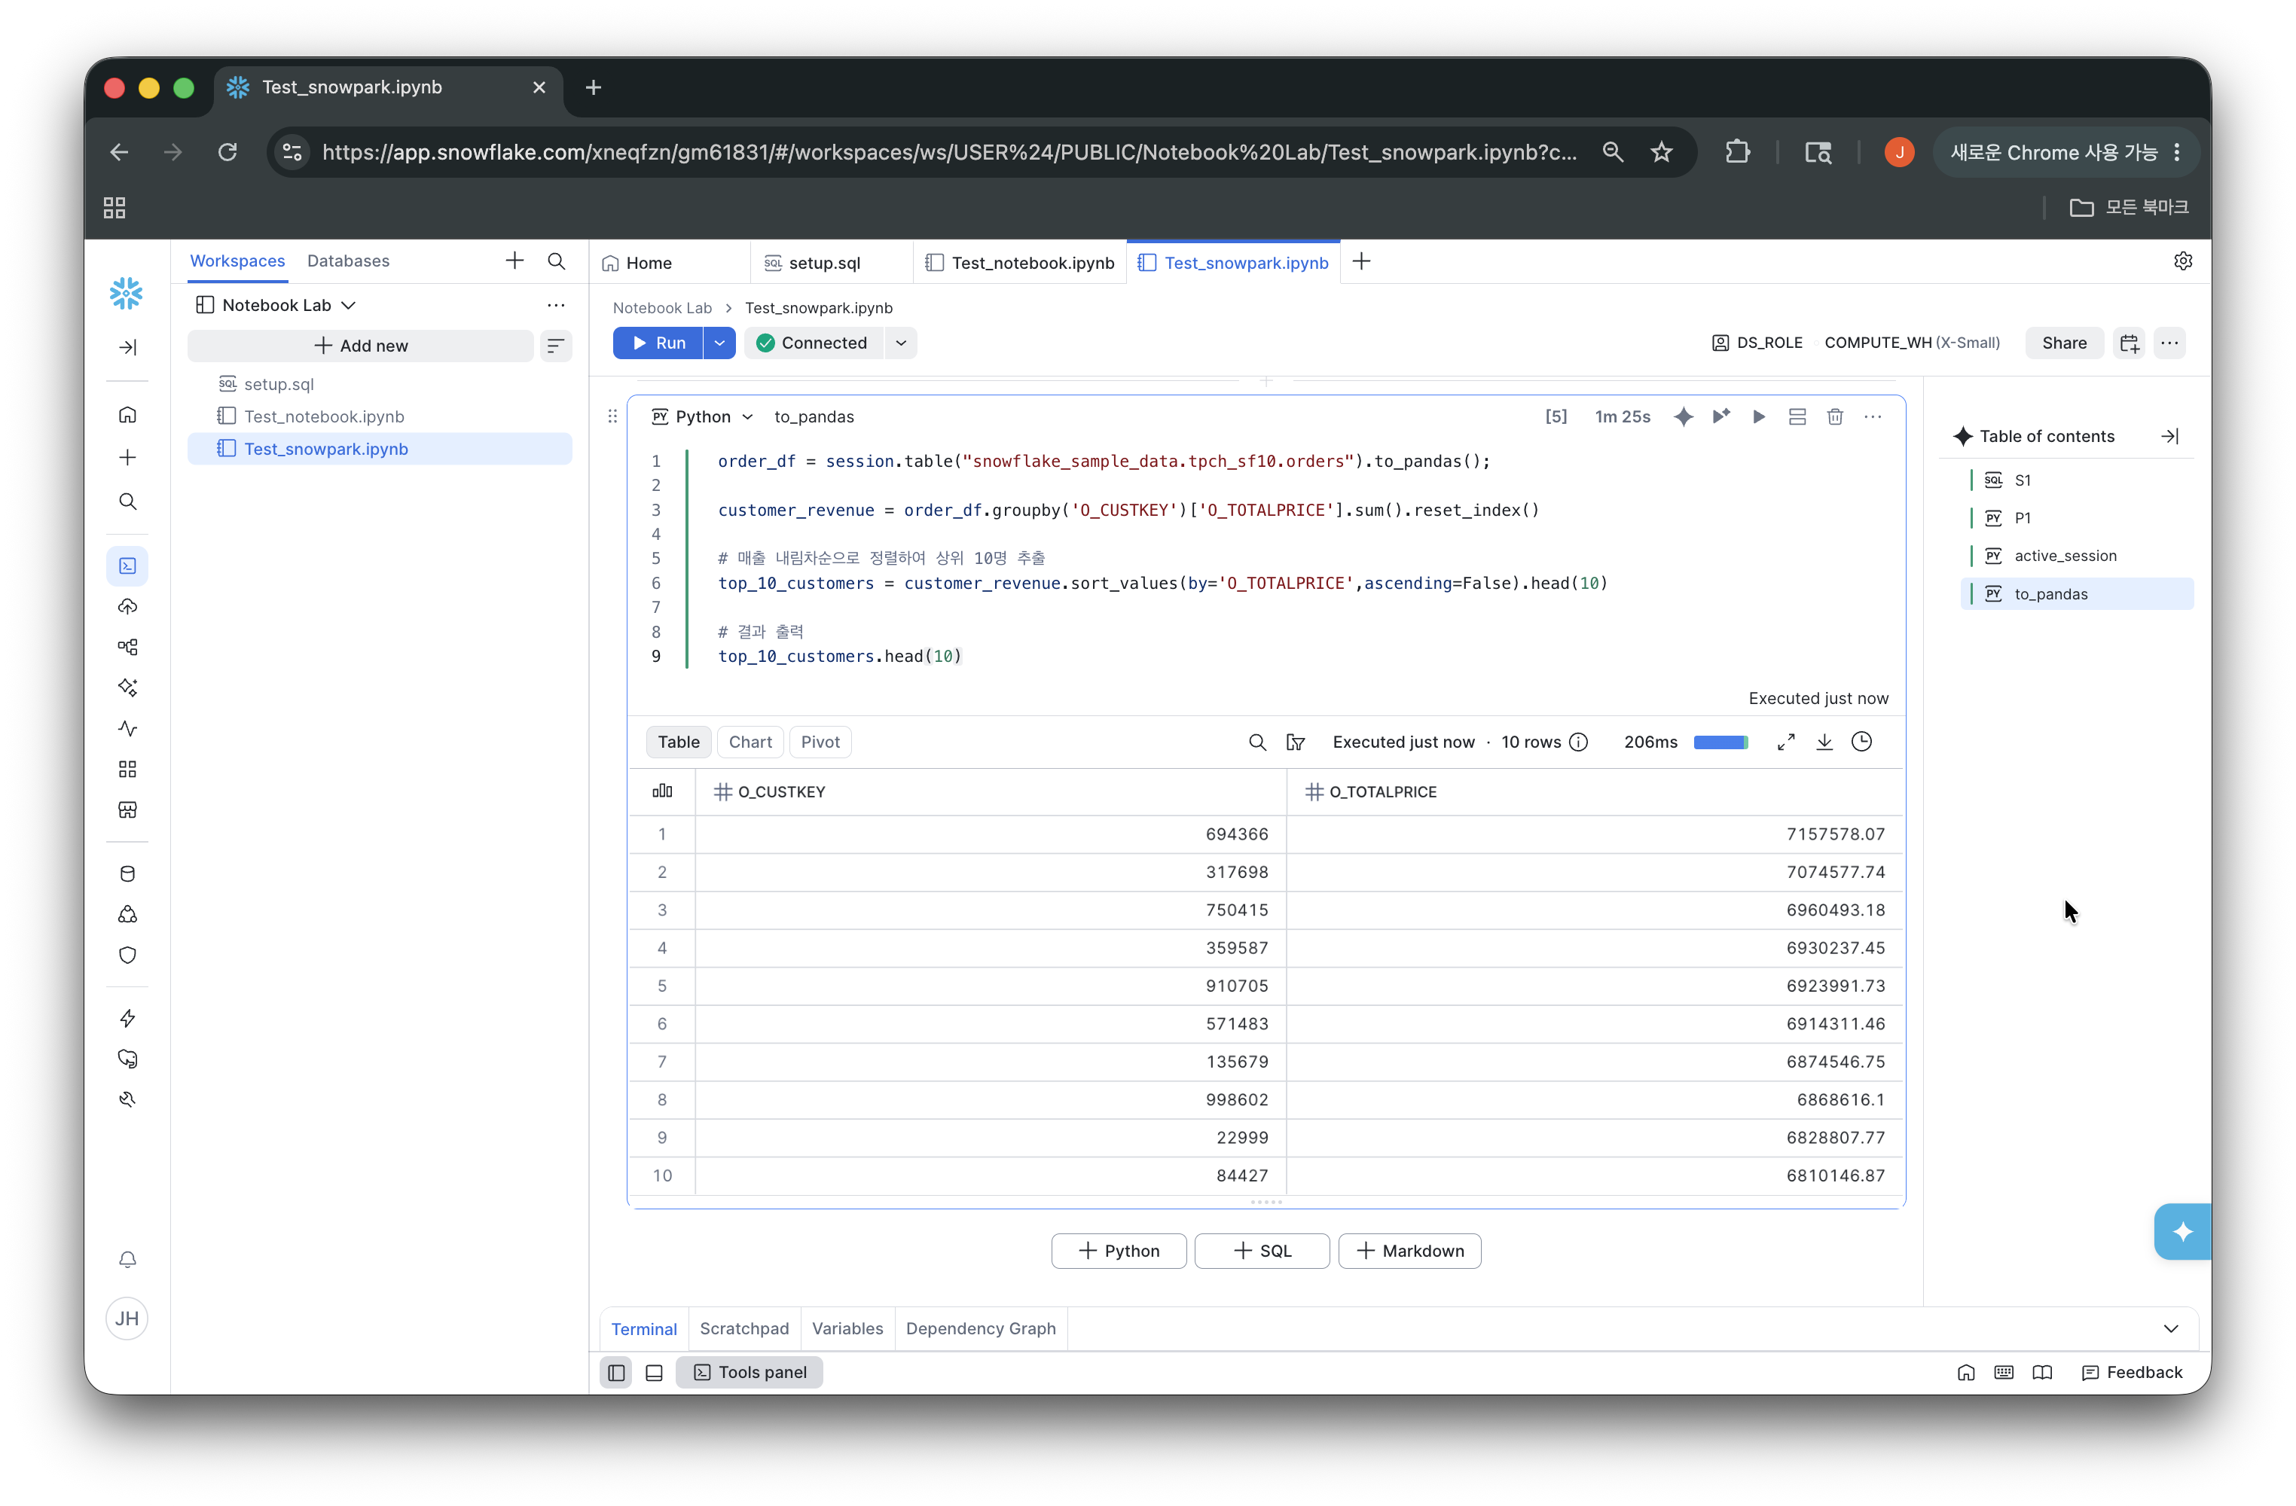This screenshot has height=1506, width=2296.
Task: Switch results view to Chart
Action: (750, 742)
